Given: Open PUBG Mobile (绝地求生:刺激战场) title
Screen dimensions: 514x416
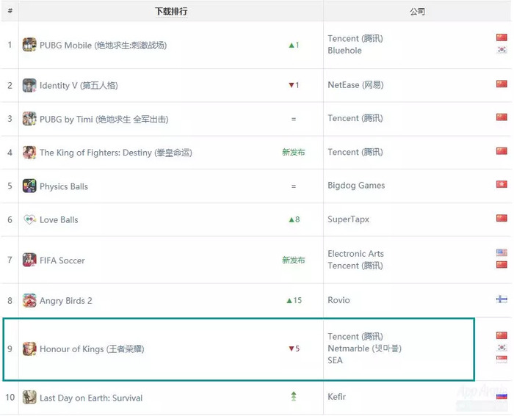Looking at the screenshot, I should [104, 45].
